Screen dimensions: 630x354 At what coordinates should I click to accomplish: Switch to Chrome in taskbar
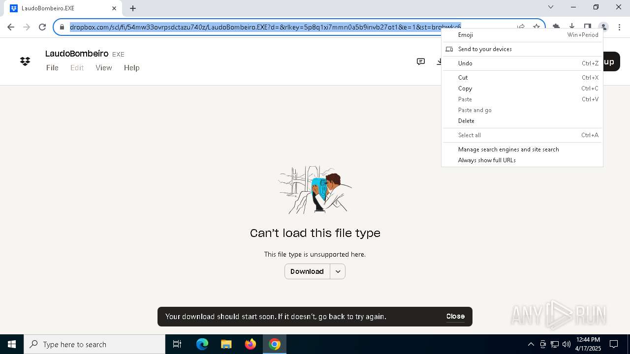click(275, 344)
